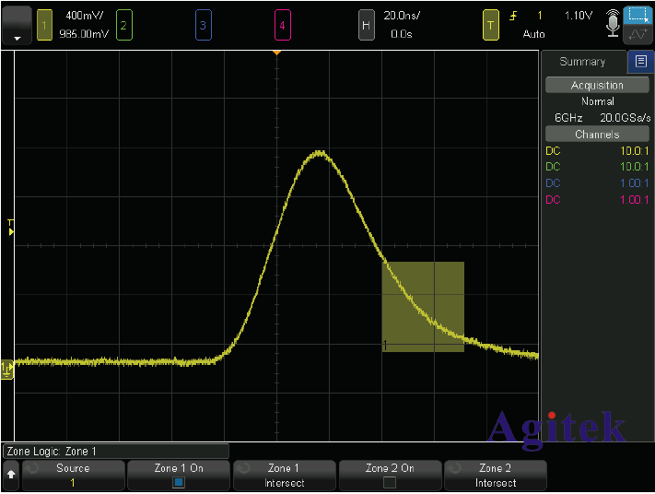Viewport: 655px width, 494px height.
Task: Open the Trigger T settings
Action: pos(491,26)
